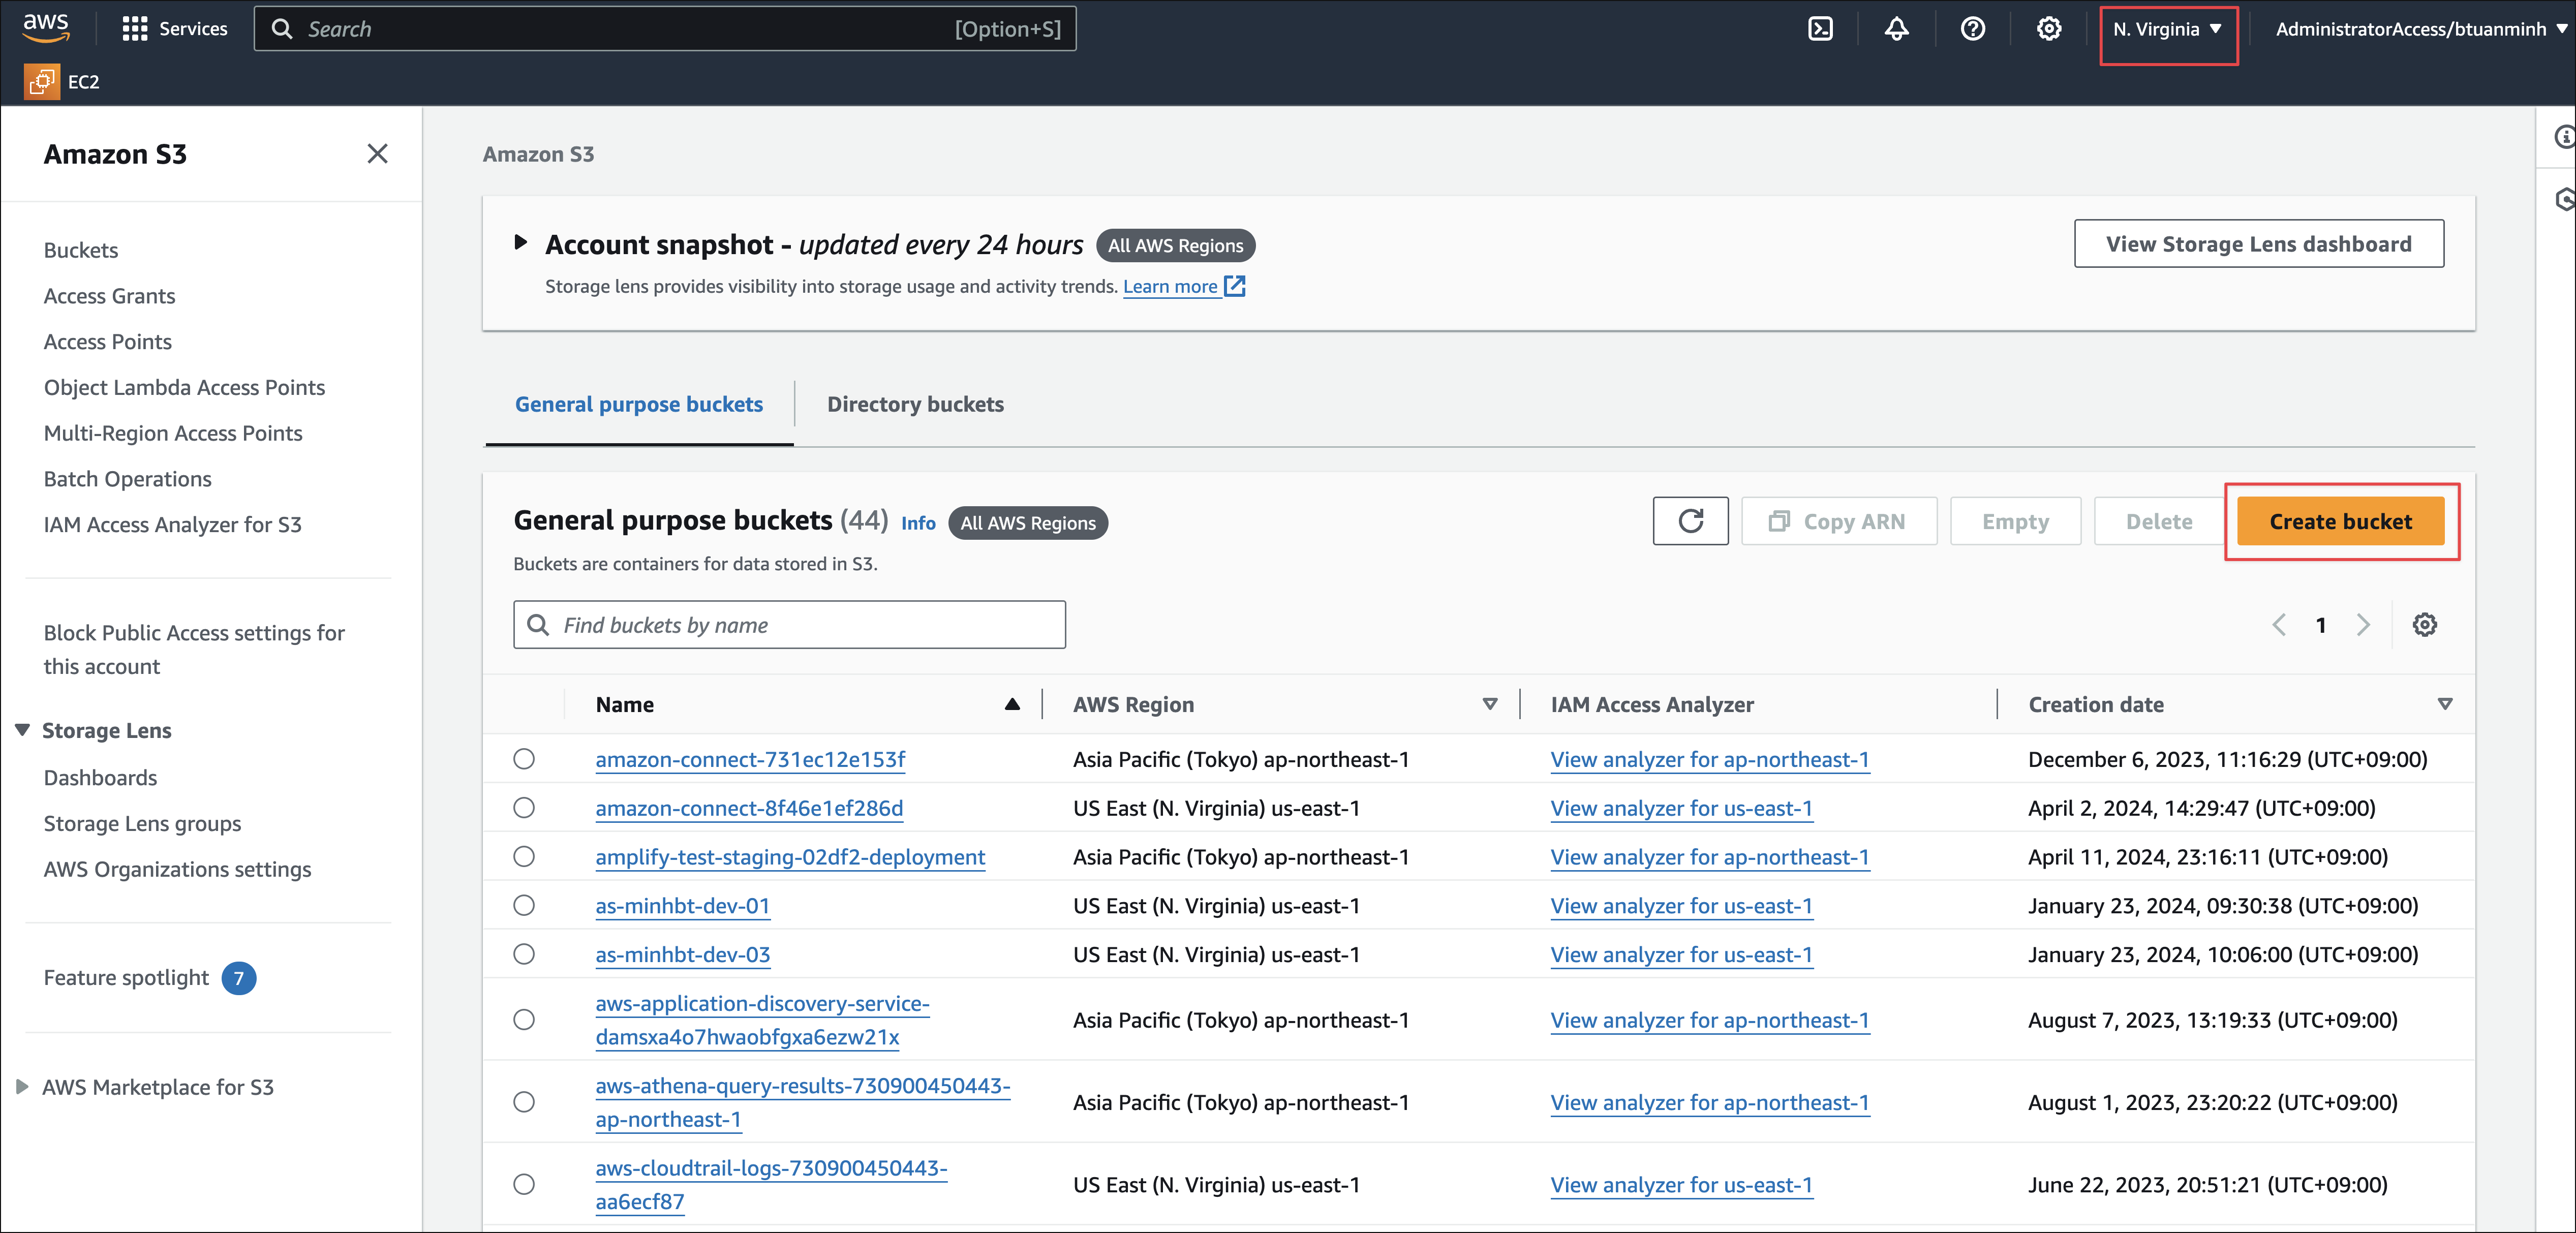Click the EC2 service shortcut icon
The height and width of the screenshot is (1233, 2576).
click(41, 82)
